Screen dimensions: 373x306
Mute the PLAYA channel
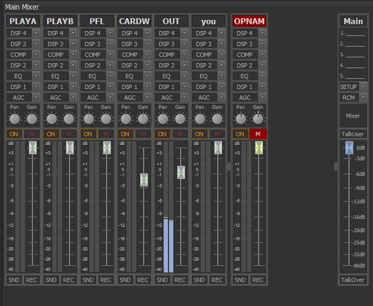click(32, 134)
